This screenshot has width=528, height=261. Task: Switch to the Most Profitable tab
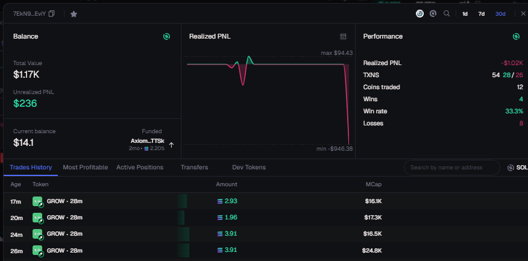[x=86, y=168]
